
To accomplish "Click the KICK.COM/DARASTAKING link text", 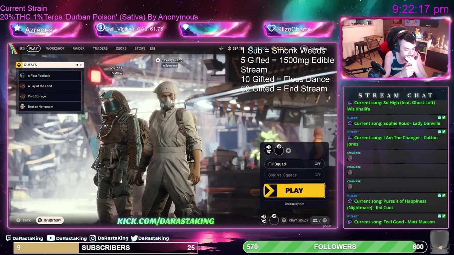I will 166,221.
